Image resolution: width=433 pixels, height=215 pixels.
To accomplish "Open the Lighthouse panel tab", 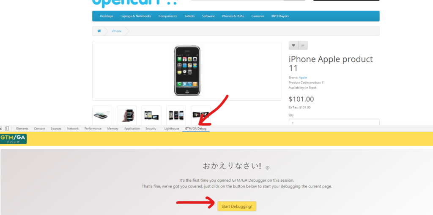I will coord(172,129).
